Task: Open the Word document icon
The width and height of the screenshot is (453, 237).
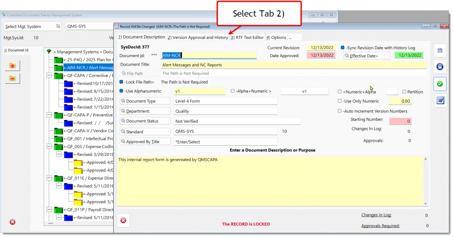Action: [440, 101]
